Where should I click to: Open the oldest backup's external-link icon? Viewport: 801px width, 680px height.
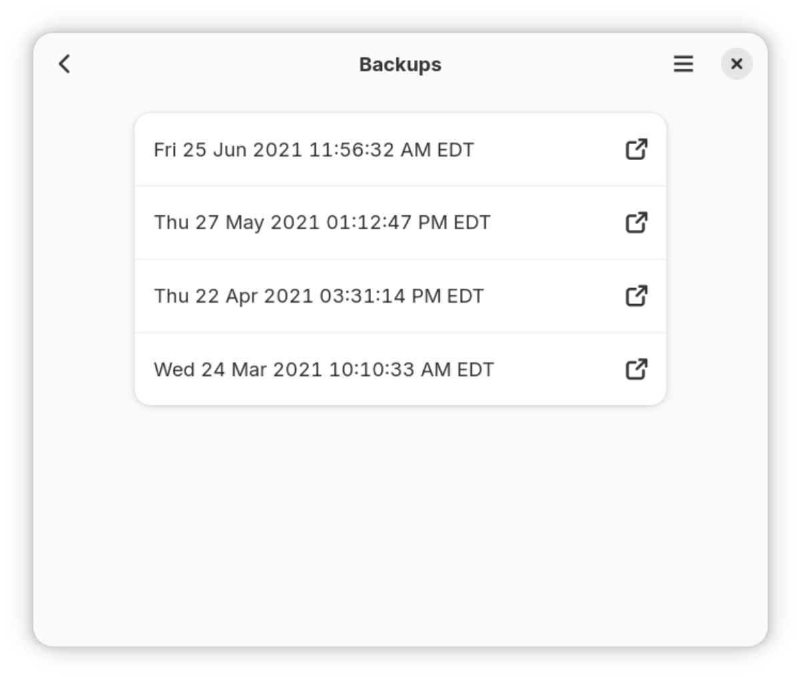tap(636, 369)
